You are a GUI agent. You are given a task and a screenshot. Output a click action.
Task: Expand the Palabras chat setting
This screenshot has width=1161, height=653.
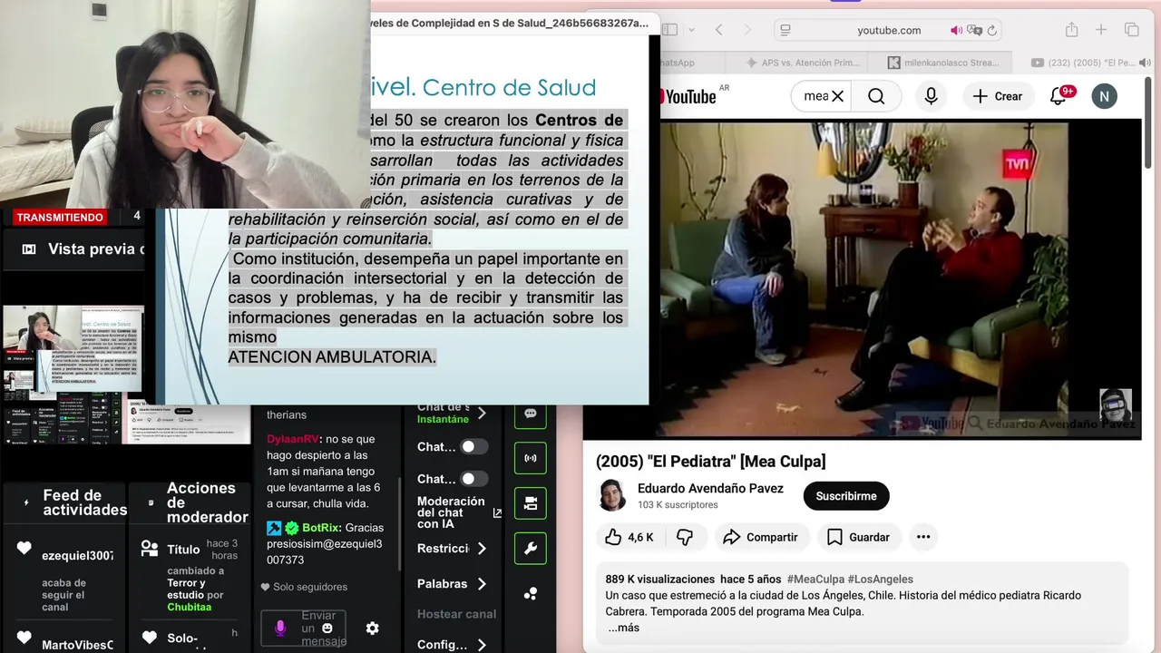point(482,584)
